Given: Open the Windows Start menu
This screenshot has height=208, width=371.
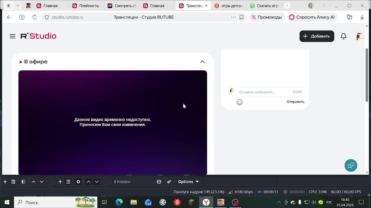Looking at the screenshot, I should (x=7, y=202).
